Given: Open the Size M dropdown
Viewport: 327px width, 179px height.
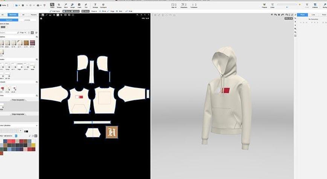Looking at the screenshot, I should pos(174,6).
